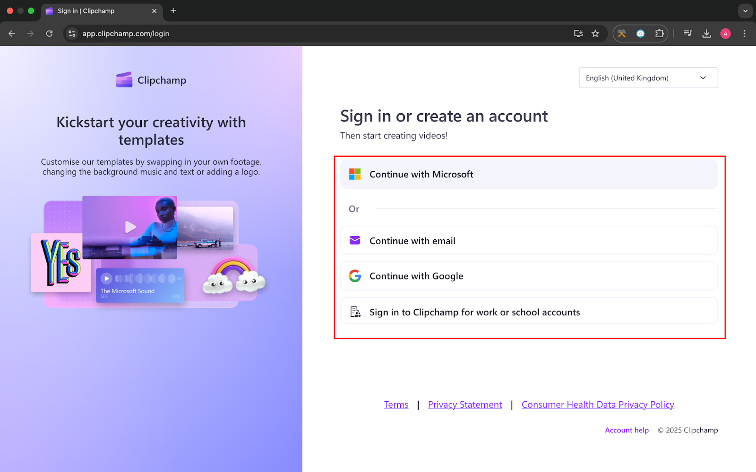The image size is (756, 472).
Task: Sign in for work or school accounts
Action: coord(529,312)
